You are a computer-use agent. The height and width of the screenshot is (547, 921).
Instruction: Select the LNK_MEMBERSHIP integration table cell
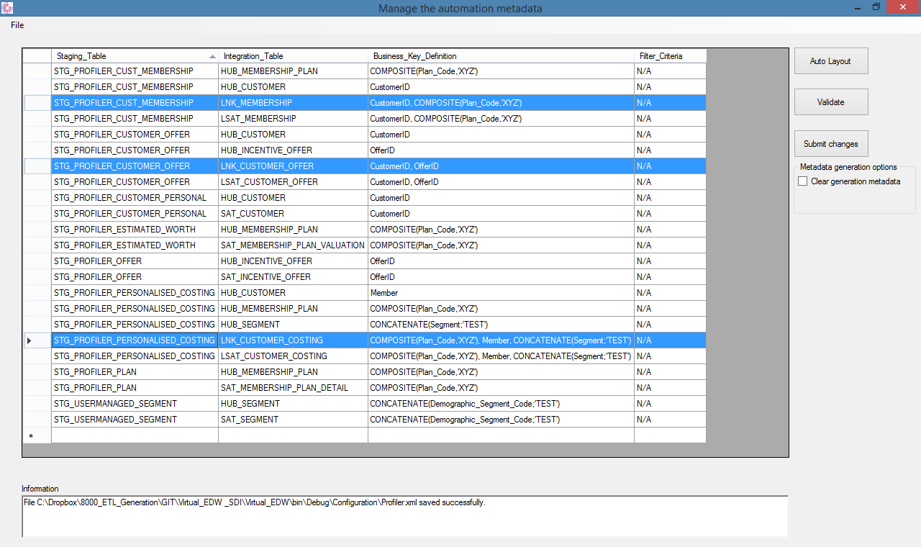[x=293, y=103]
